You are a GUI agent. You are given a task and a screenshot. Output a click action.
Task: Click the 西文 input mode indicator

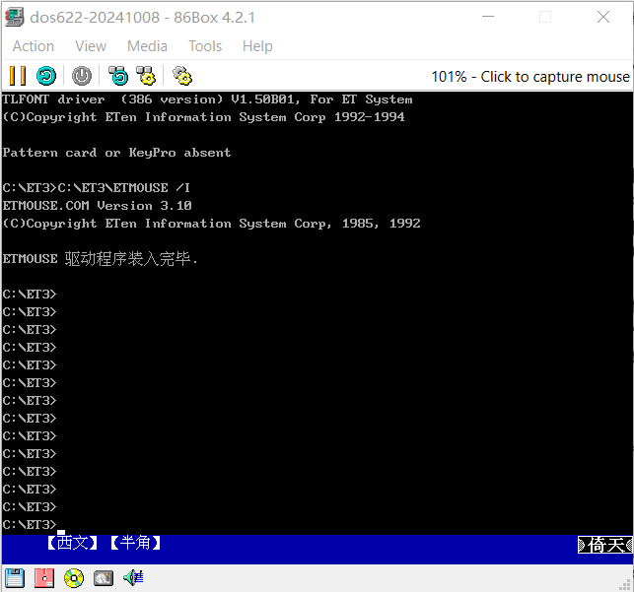coord(72,544)
